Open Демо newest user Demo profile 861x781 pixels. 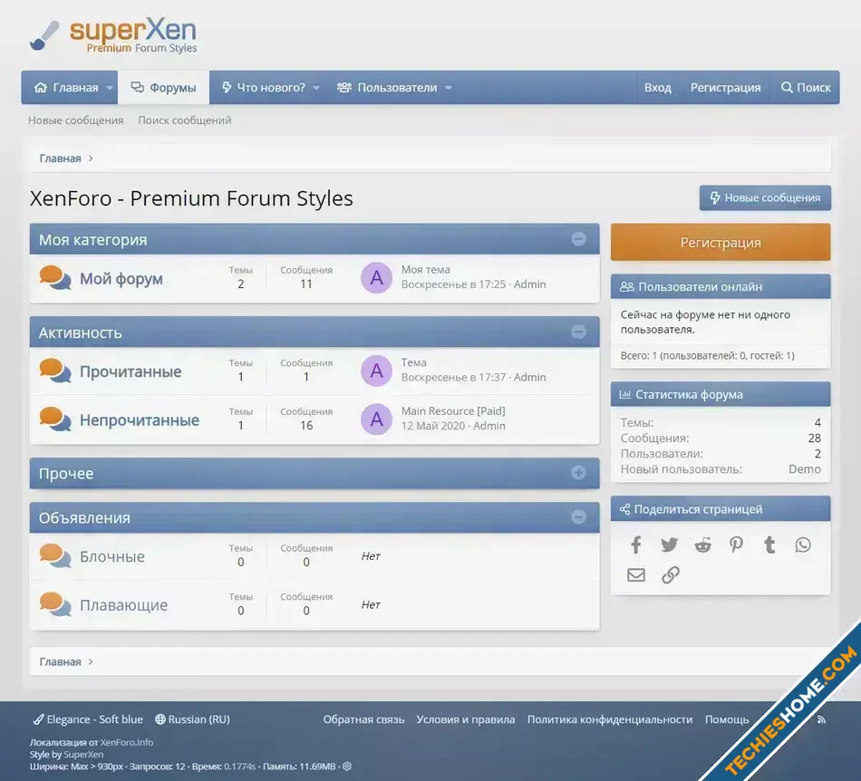[805, 469]
